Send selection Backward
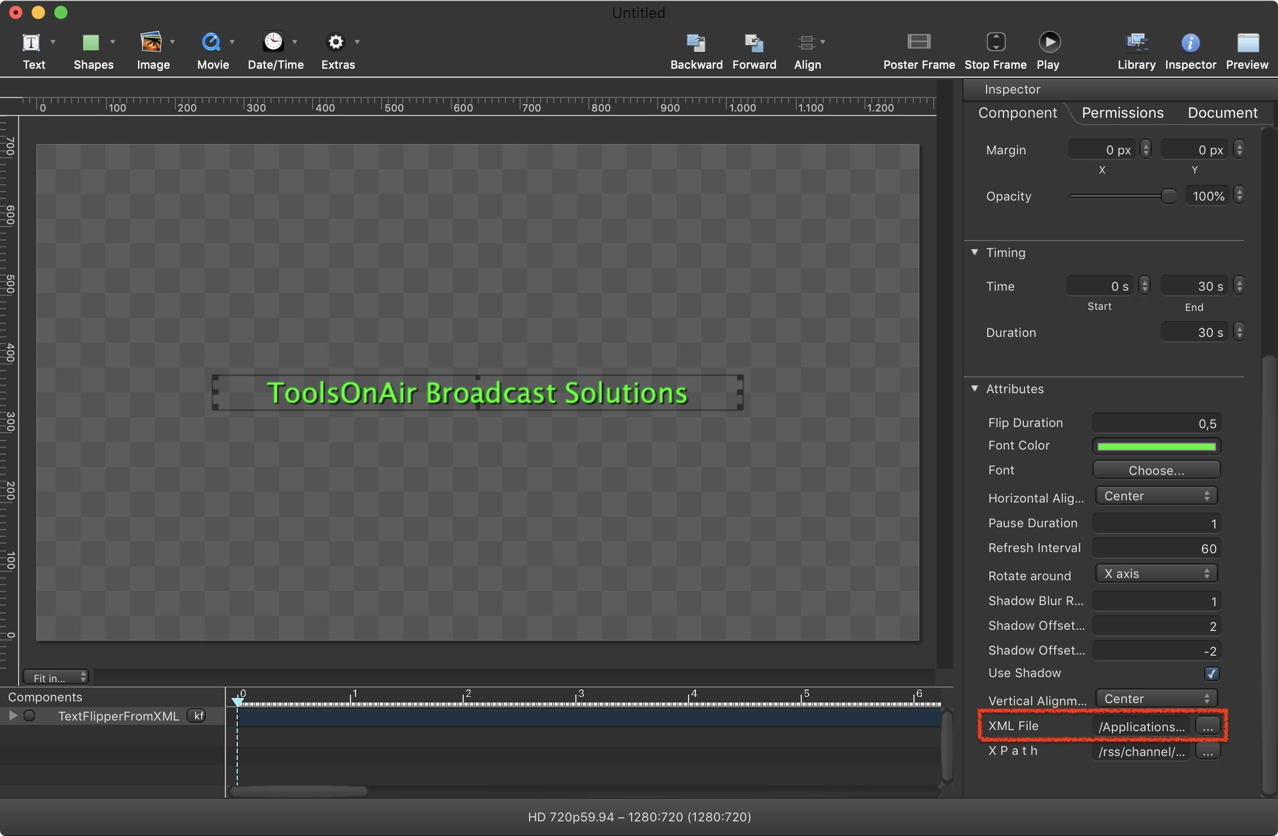Image resolution: width=1278 pixels, height=836 pixels. [x=696, y=43]
